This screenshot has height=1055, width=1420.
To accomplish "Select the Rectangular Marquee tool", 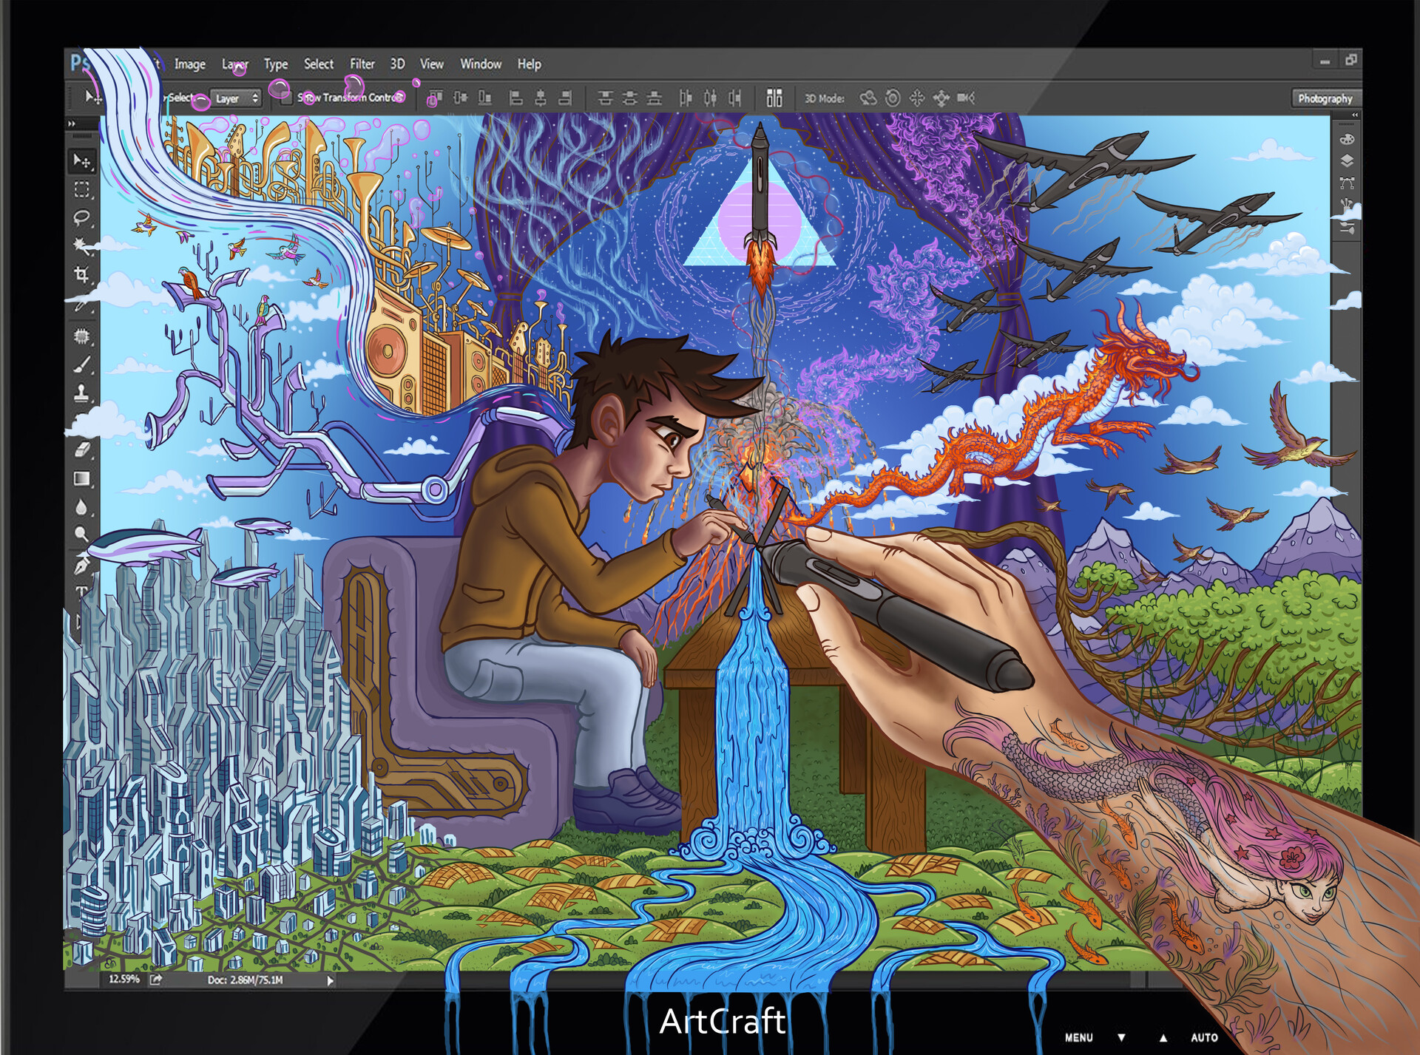I will tap(81, 190).
